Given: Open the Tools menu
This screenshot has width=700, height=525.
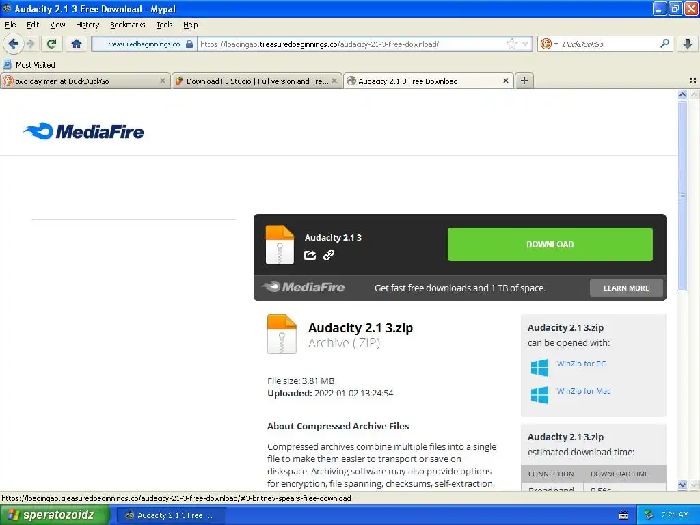Looking at the screenshot, I should 164,25.
